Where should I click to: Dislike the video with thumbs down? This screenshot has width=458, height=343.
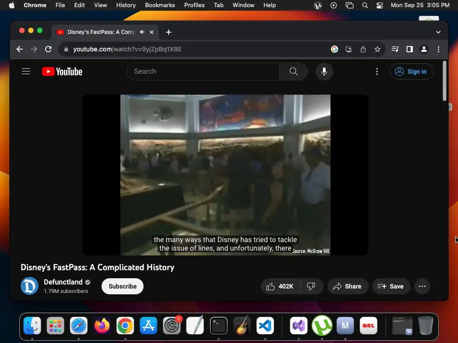(311, 286)
